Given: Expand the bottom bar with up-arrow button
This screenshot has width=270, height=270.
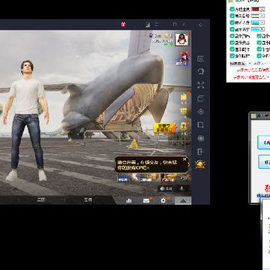Looking at the screenshot, I should coord(183,201).
